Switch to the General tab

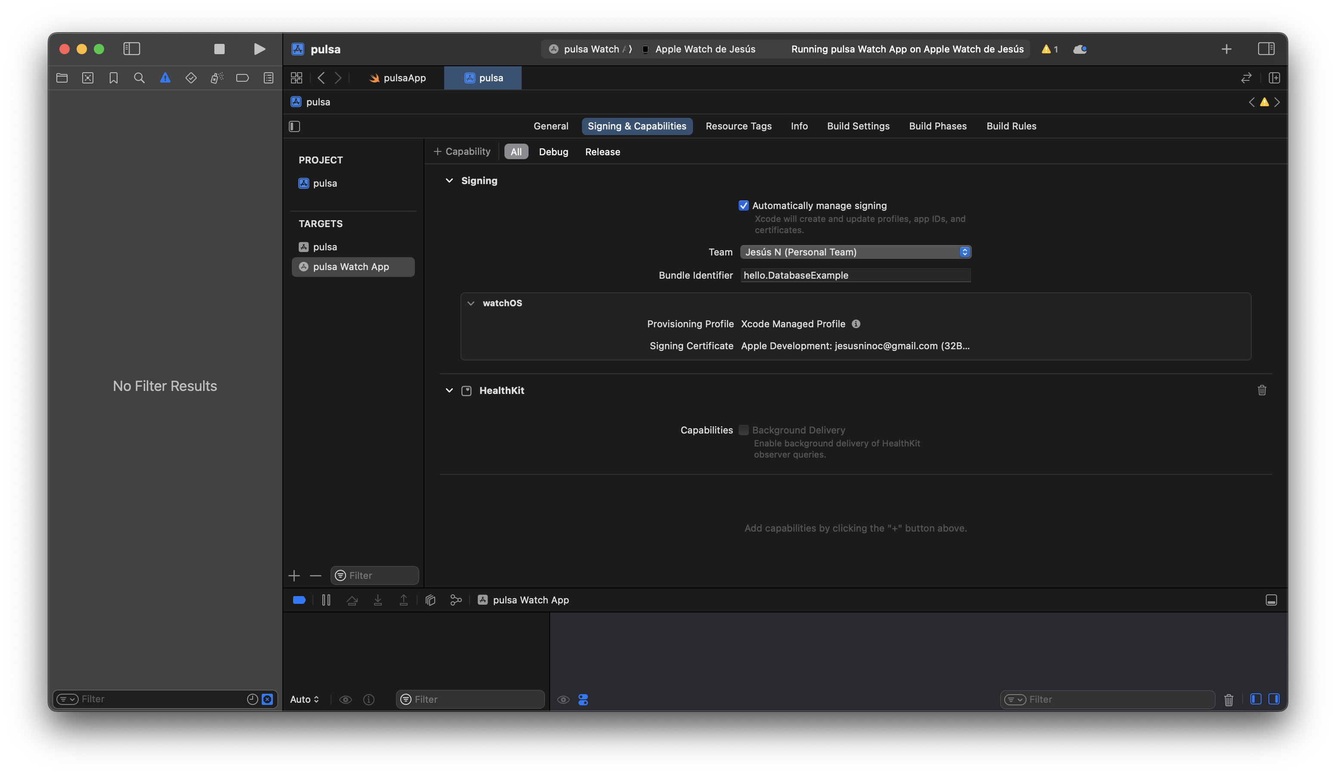[x=551, y=126]
